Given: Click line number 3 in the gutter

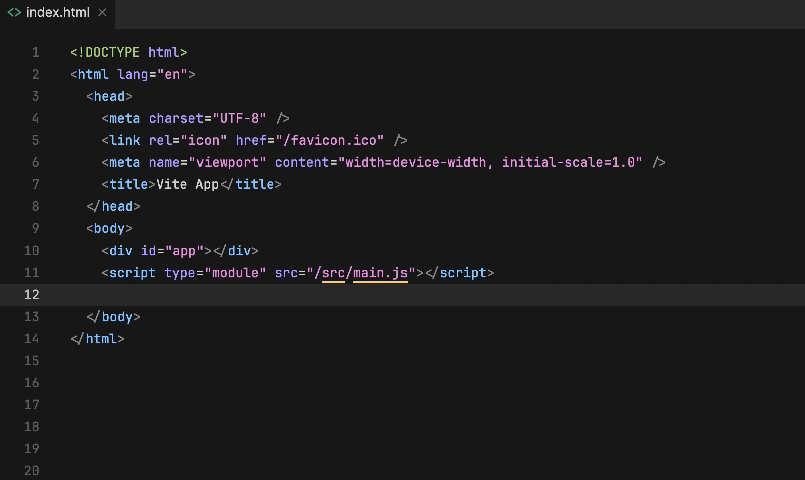Looking at the screenshot, I should (x=35, y=96).
